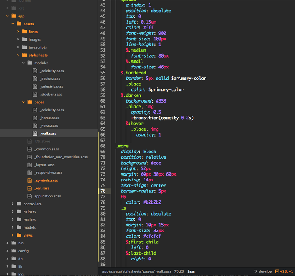Click the _selectric.scss file icon
295x276 pixels.
(35, 87)
